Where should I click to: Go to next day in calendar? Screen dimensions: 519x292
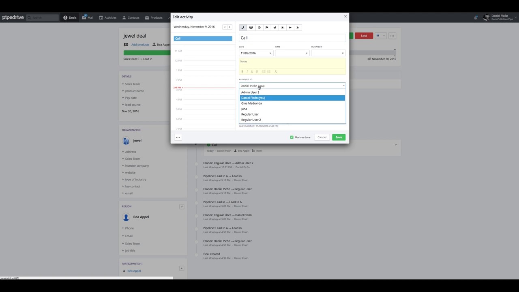229,27
